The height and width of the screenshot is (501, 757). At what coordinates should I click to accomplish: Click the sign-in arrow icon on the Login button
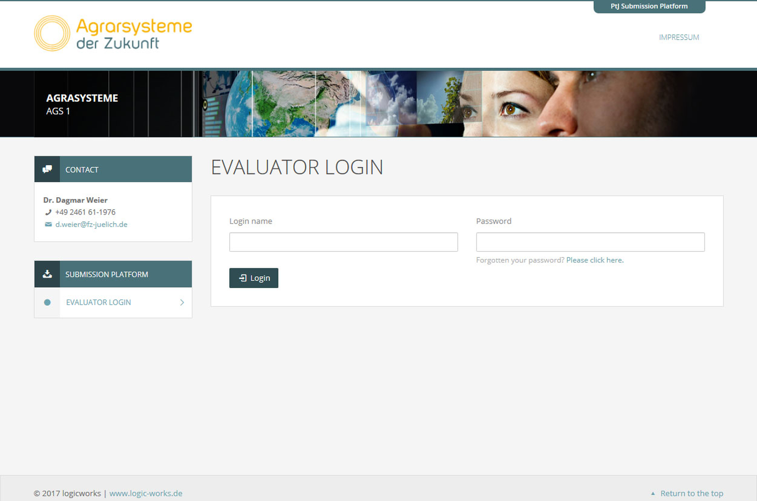point(243,278)
